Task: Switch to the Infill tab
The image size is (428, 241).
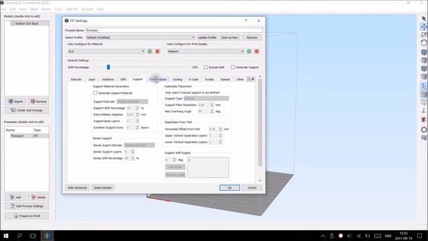Action: click(123, 80)
